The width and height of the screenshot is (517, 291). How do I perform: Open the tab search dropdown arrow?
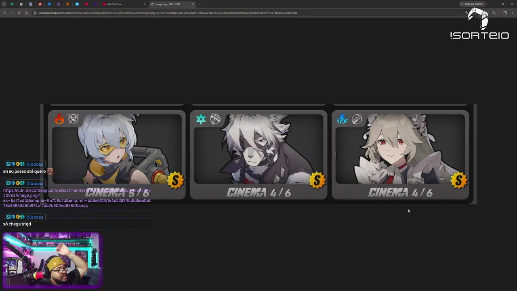[x=4, y=4]
